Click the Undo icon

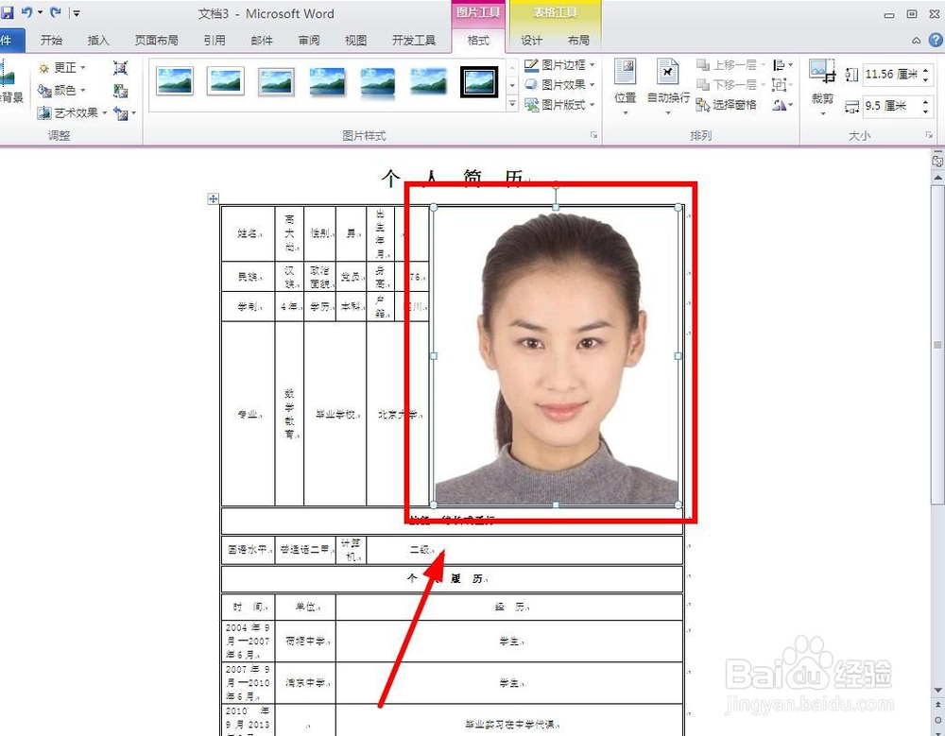26,13
